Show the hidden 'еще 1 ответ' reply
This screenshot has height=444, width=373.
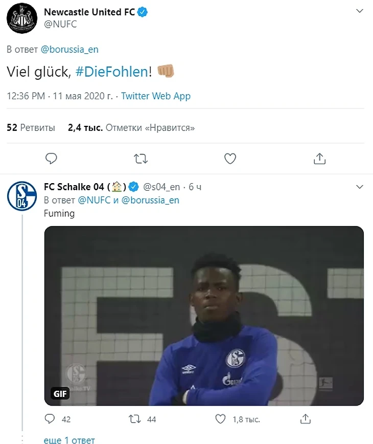tap(69, 439)
